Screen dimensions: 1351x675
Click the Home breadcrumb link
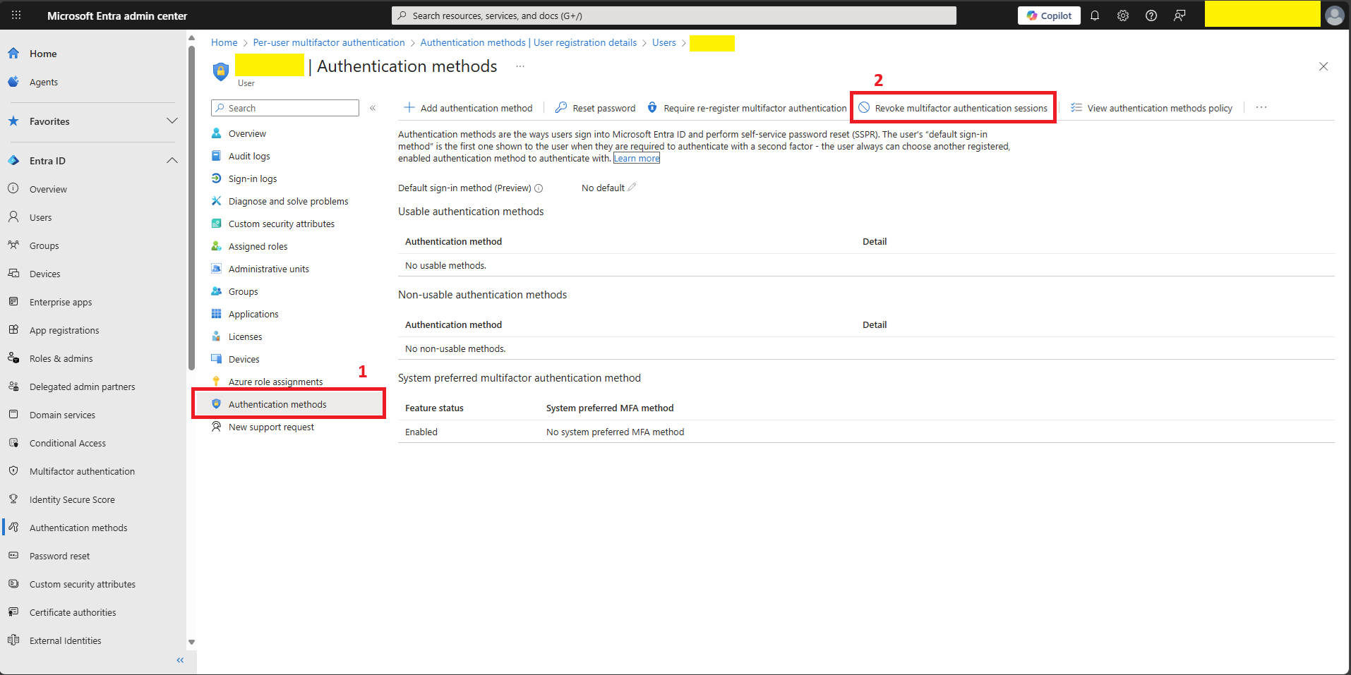pyautogui.click(x=224, y=42)
